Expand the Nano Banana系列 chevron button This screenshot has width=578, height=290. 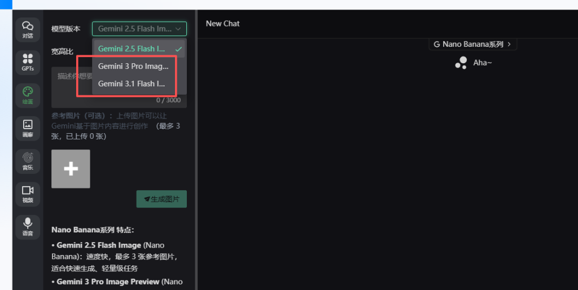[x=472, y=44]
